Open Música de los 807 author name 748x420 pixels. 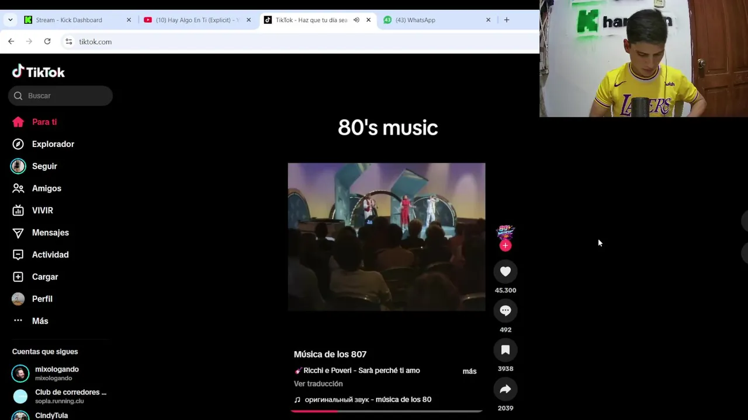click(x=330, y=354)
